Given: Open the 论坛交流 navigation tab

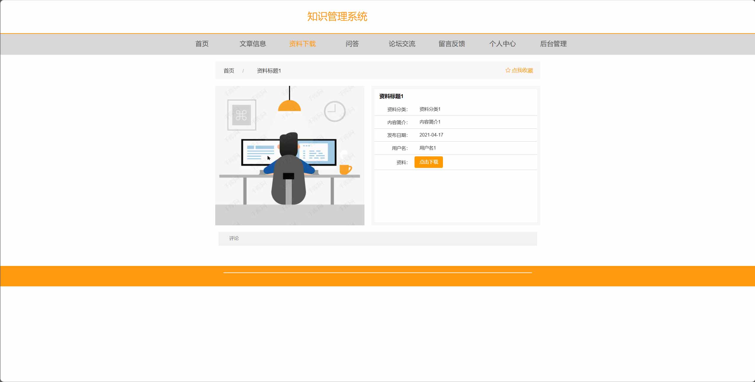Looking at the screenshot, I should [402, 44].
